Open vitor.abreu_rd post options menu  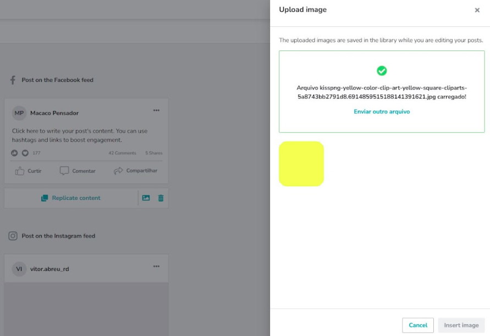156,266
